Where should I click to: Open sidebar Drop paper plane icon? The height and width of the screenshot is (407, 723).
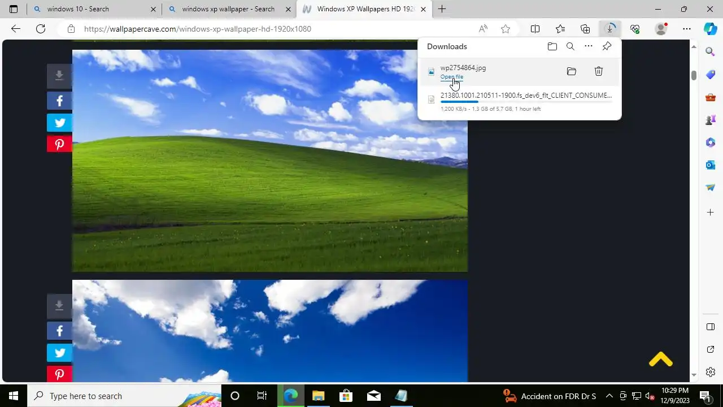(x=711, y=188)
